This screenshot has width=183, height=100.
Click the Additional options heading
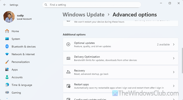pyautogui.click(x=74, y=34)
